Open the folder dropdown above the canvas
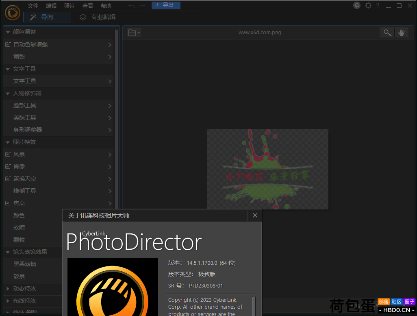 134,33
